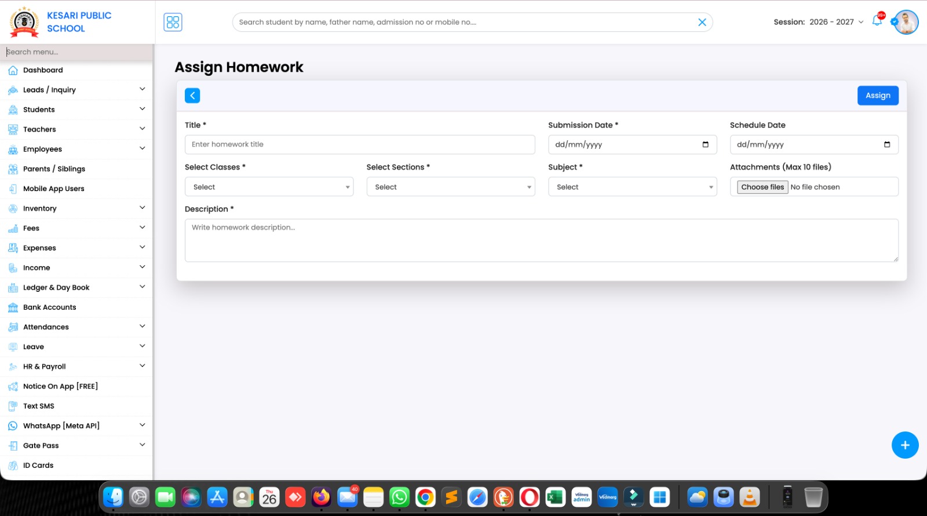Change the Session year dropdown
Image resolution: width=927 pixels, height=516 pixels.
(836, 22)
